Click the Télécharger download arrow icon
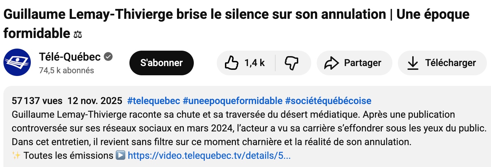This screenshot has width=491, height=167. point(413,63)
